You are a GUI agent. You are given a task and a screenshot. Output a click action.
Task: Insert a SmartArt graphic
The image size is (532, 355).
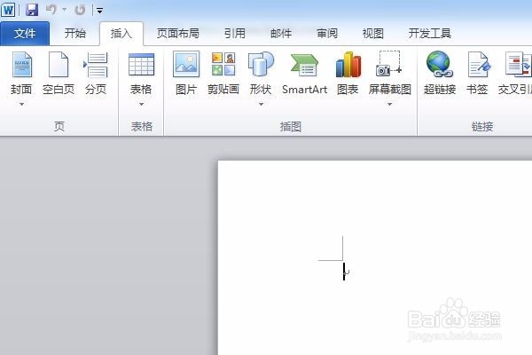click(304, 73)
